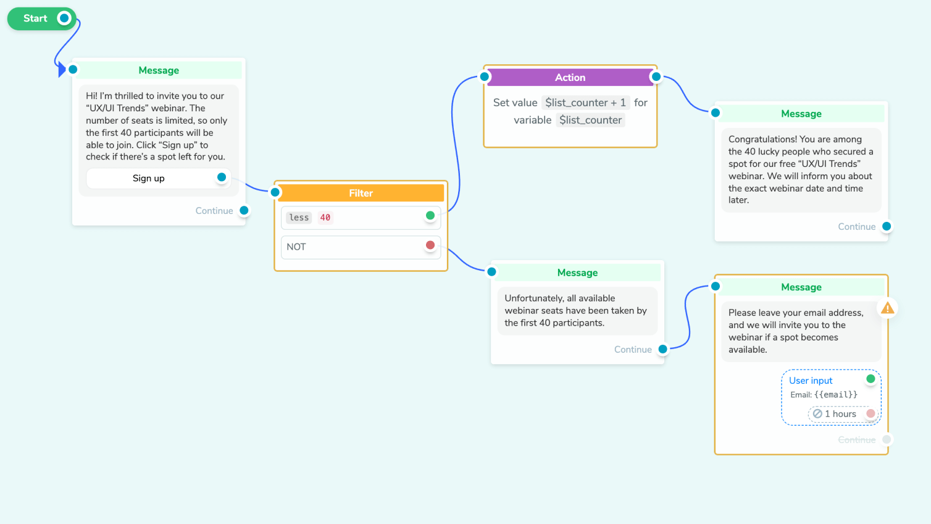Click the Unfortunately message input connector

(492, 272)
